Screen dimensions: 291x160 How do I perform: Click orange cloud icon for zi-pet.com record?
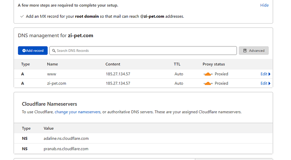tap(208, 83)
